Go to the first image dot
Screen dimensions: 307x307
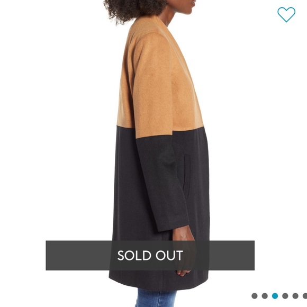click(x=254, y=296)
